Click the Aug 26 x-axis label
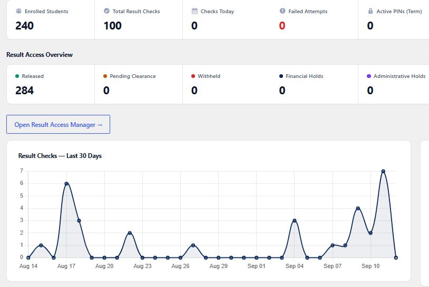 click(180, 266)
